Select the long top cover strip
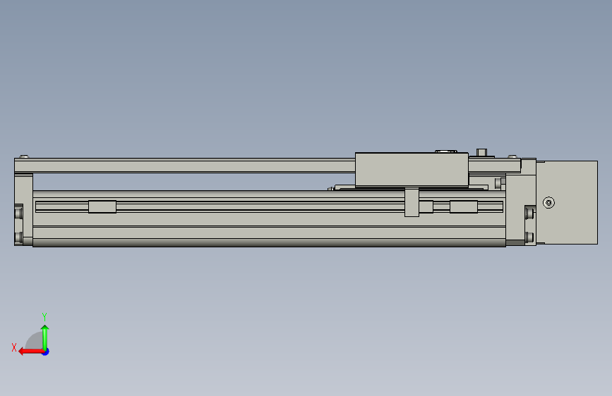 coord(185,166)
